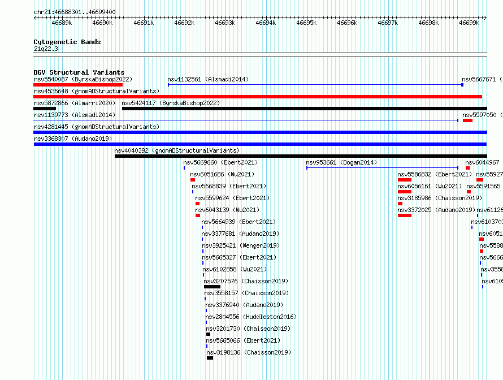Select the black nsv3198136 variant bar

point(210,358)
